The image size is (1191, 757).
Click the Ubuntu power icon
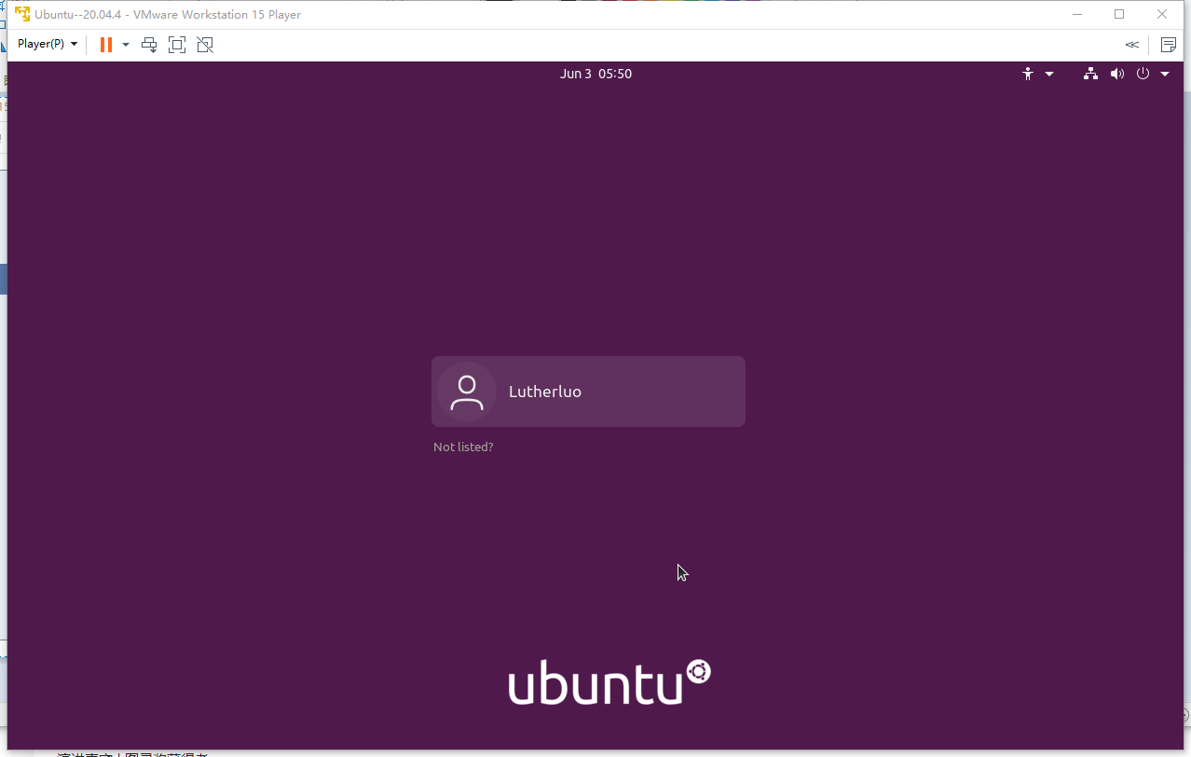point(1143,74)
